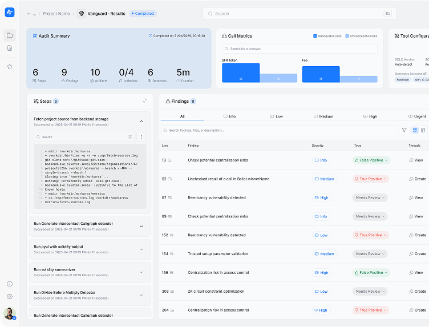The image size is (429, 327).
Task: Click the Search for a contract field
Action: pyautogui.click(x=300, y=49)
